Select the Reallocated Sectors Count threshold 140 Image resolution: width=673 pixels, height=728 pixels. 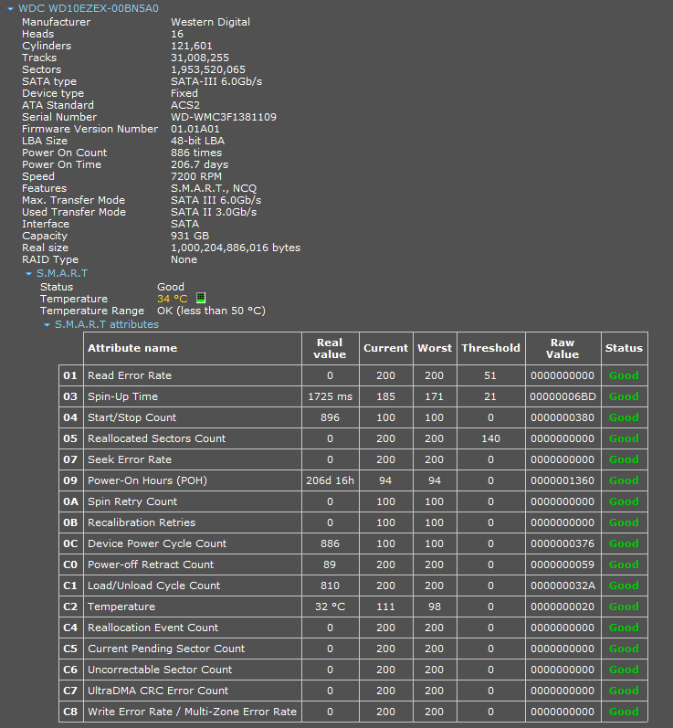[x=490, y=438]
